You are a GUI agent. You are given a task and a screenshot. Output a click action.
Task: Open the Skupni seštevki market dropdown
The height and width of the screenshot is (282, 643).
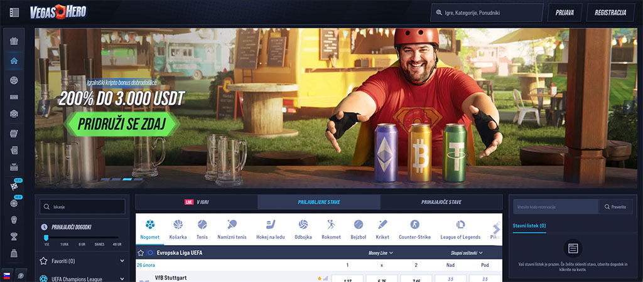tap(467, 253)
